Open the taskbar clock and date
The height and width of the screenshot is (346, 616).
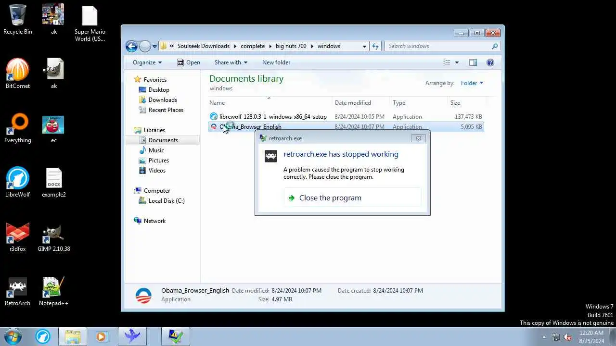click(591, 337)
